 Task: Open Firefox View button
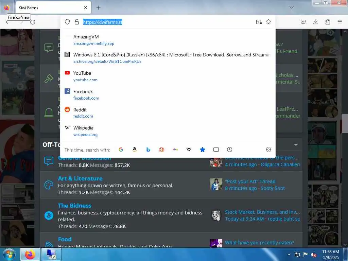point(7,7)
